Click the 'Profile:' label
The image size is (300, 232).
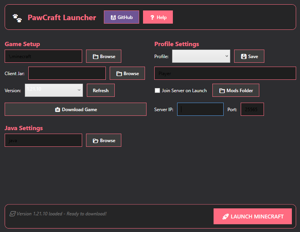pyautogui.click(x=161, y=57)
